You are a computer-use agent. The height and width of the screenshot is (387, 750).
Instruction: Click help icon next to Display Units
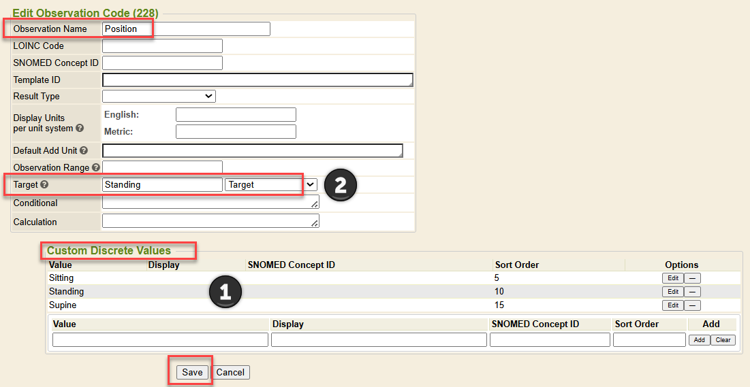pos(80,128)
